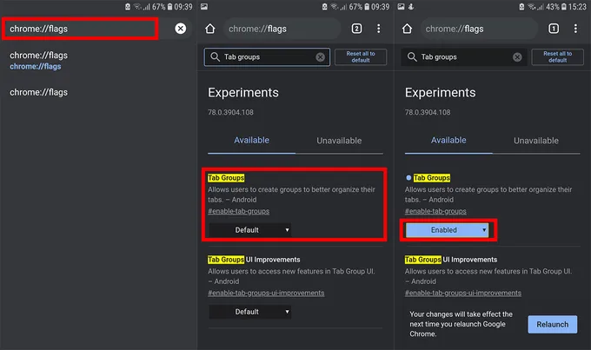Viewport: 591px width, 350px height.
Task: Tap the search magnifier icon in the middle screen
Action: (x=215, y=57)
